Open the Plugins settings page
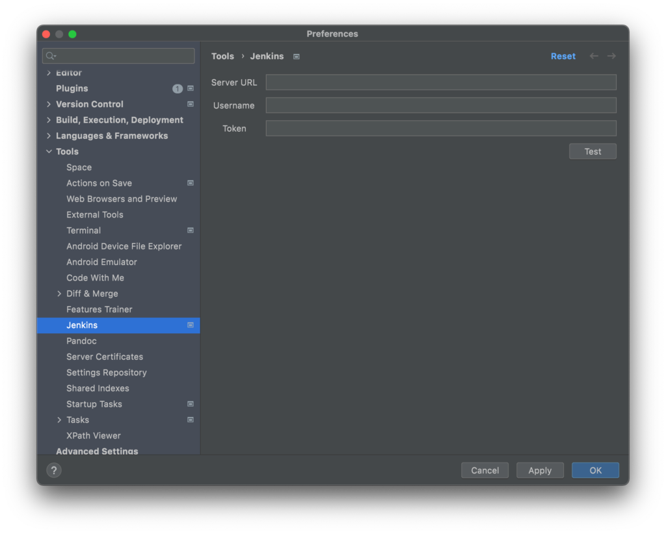 (x=72, y=88)
